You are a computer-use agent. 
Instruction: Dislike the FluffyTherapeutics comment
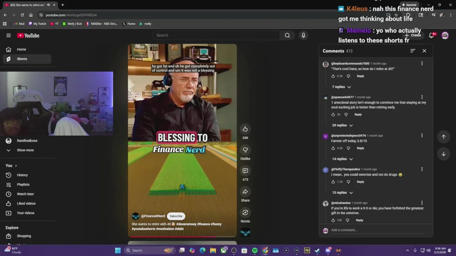[348, 182]
